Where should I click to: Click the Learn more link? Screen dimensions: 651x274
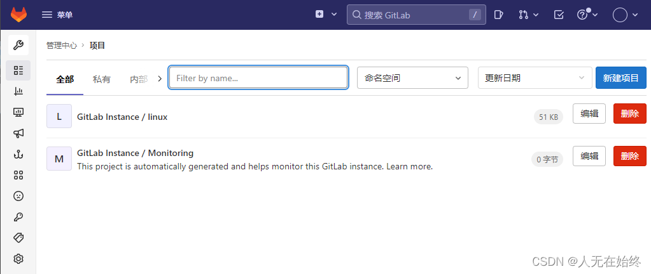pyautogui.click(x=409, y=166)
